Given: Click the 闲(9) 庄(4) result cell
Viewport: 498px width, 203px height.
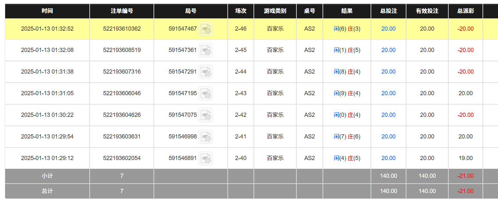Looking at the screenshot, I should [347, 93].
